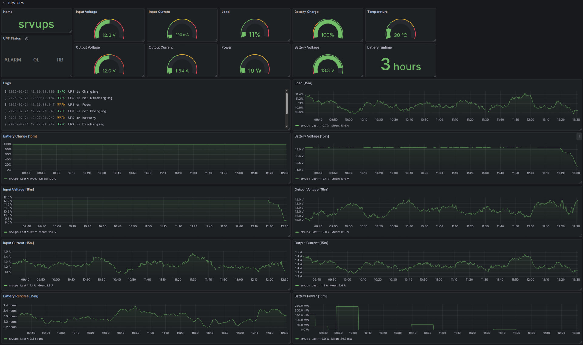The width and height of the screenshot is (583, 345).
Task: Open row menu for "UPS on Power" log
Action: (x=6, y=105)
